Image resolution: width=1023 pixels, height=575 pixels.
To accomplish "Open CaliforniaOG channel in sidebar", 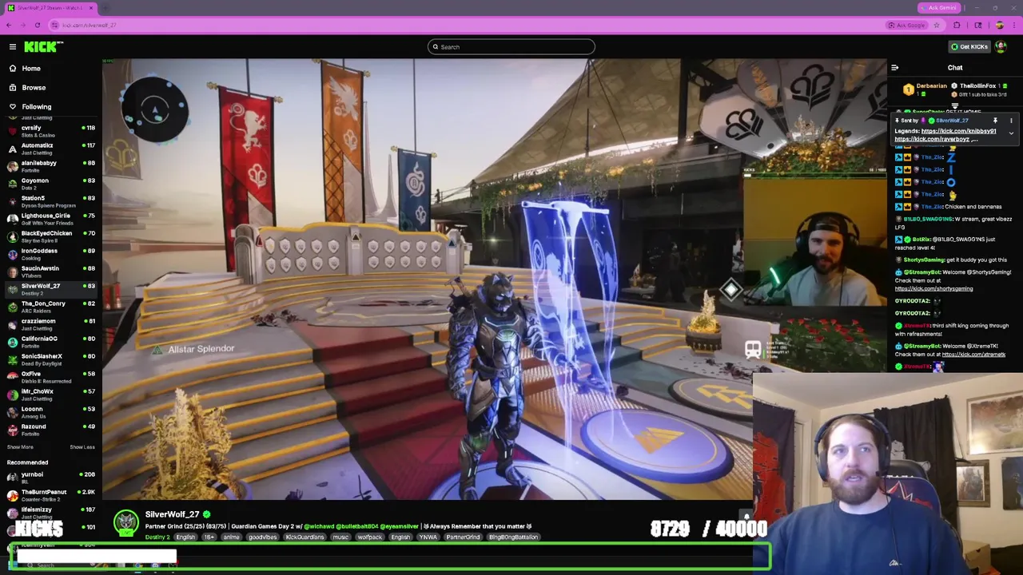I will coord(50,342).
